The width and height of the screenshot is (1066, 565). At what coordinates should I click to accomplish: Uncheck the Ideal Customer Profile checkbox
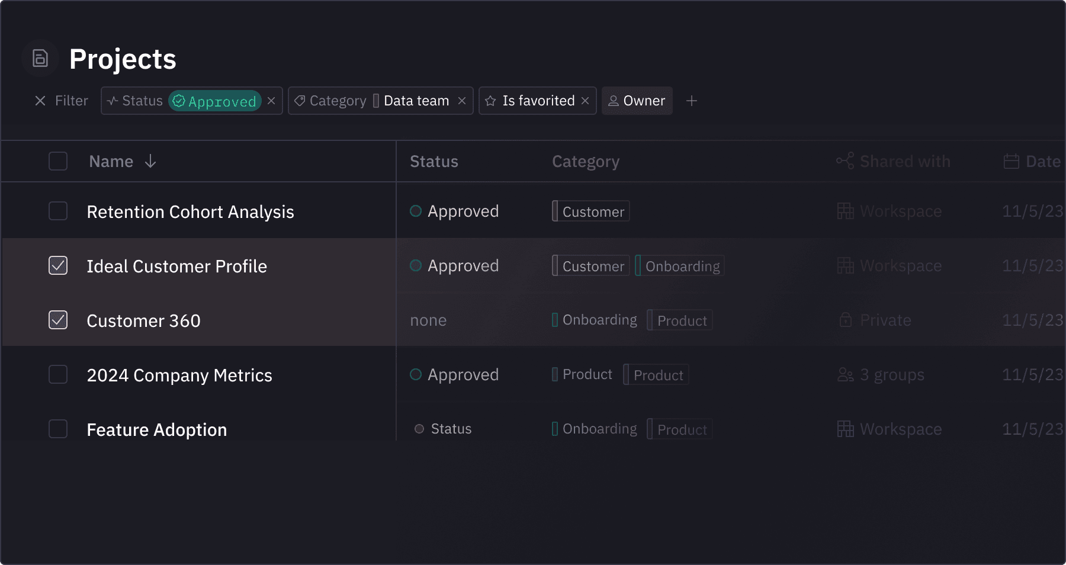coord(58,265)
